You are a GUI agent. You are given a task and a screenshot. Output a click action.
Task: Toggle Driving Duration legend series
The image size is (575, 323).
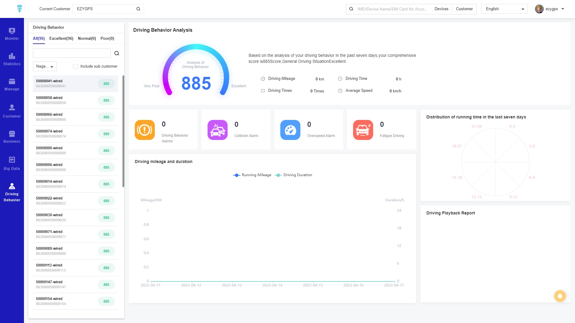[x=293, y=175]
